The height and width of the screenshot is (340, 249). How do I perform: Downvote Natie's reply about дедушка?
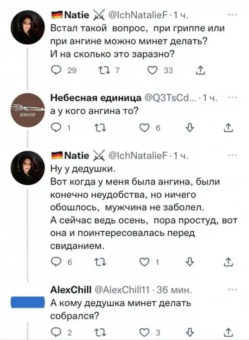click(190, 262)
